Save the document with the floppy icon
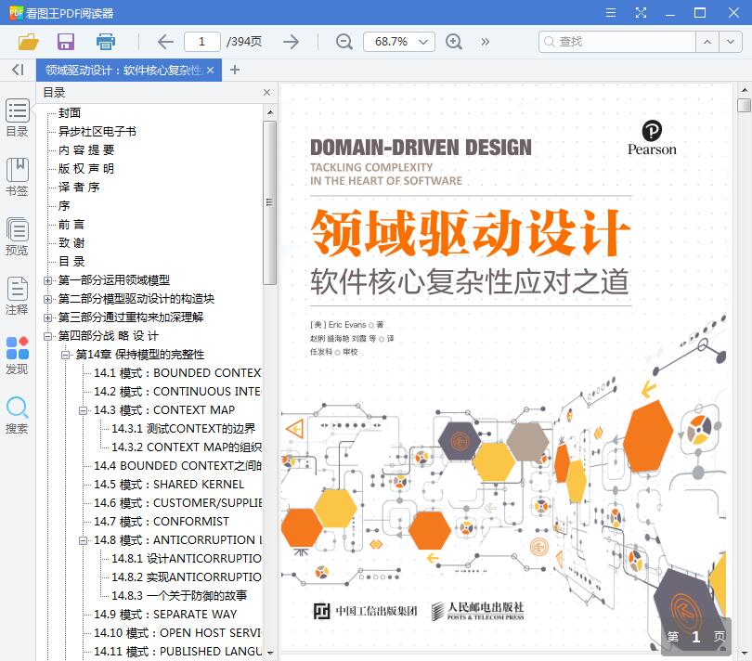 pos(66,42)
